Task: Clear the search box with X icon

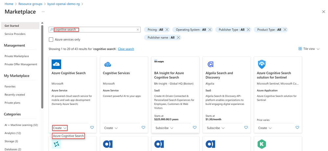Action: [x=138, y=30]
